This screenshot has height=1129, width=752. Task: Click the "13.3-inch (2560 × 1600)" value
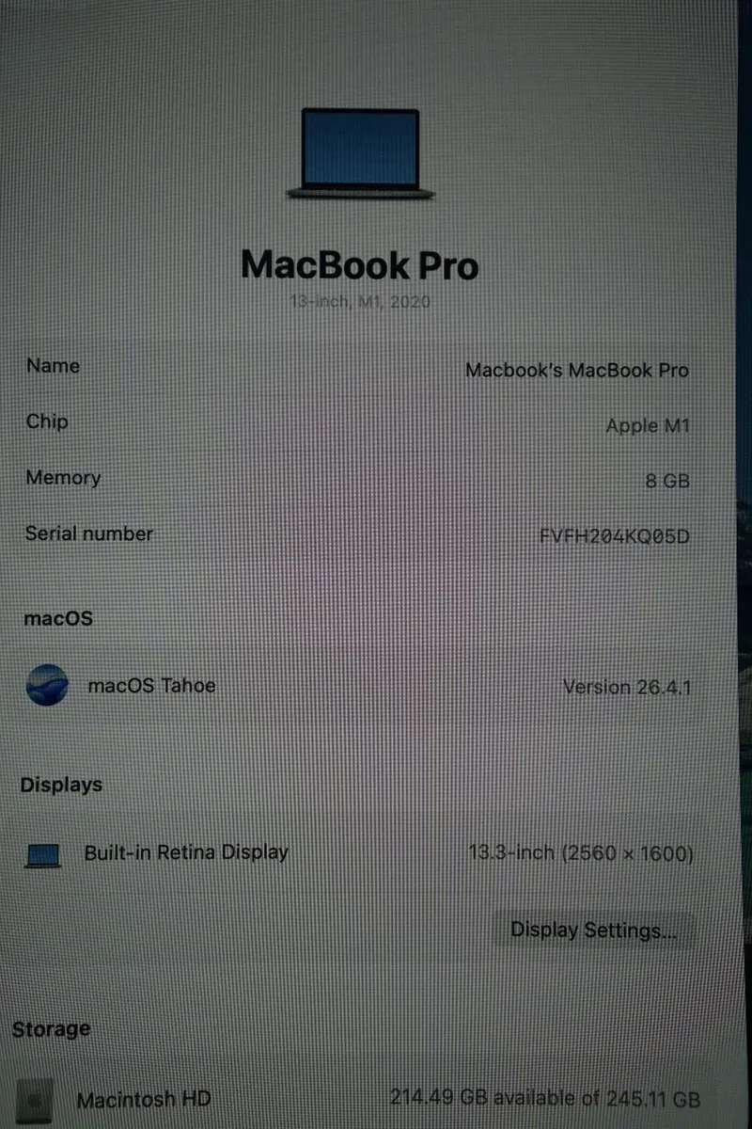click(581, 854)
